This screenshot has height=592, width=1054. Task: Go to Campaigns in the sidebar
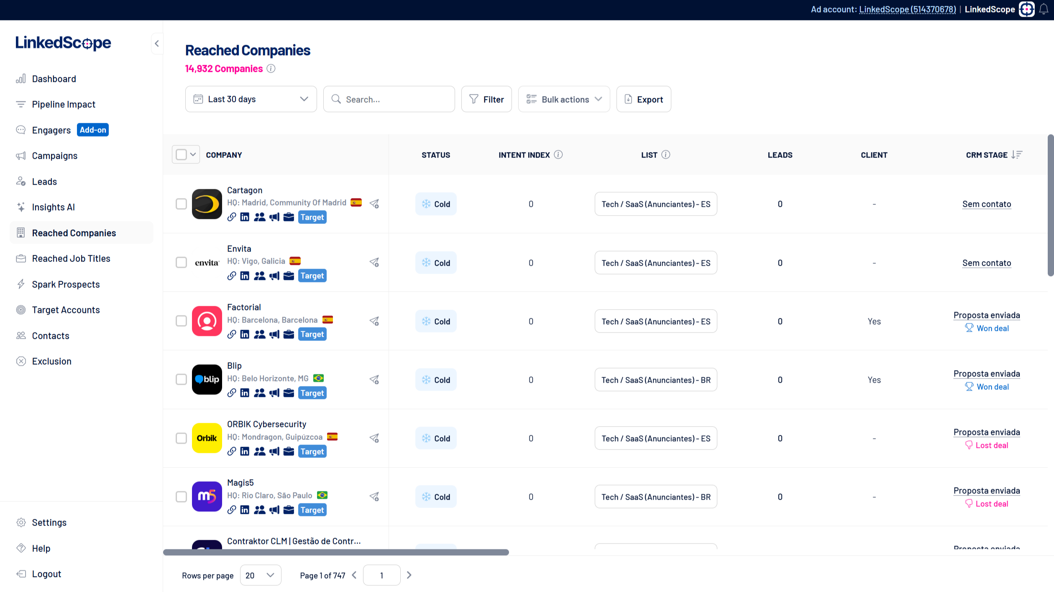pos(55,156)
